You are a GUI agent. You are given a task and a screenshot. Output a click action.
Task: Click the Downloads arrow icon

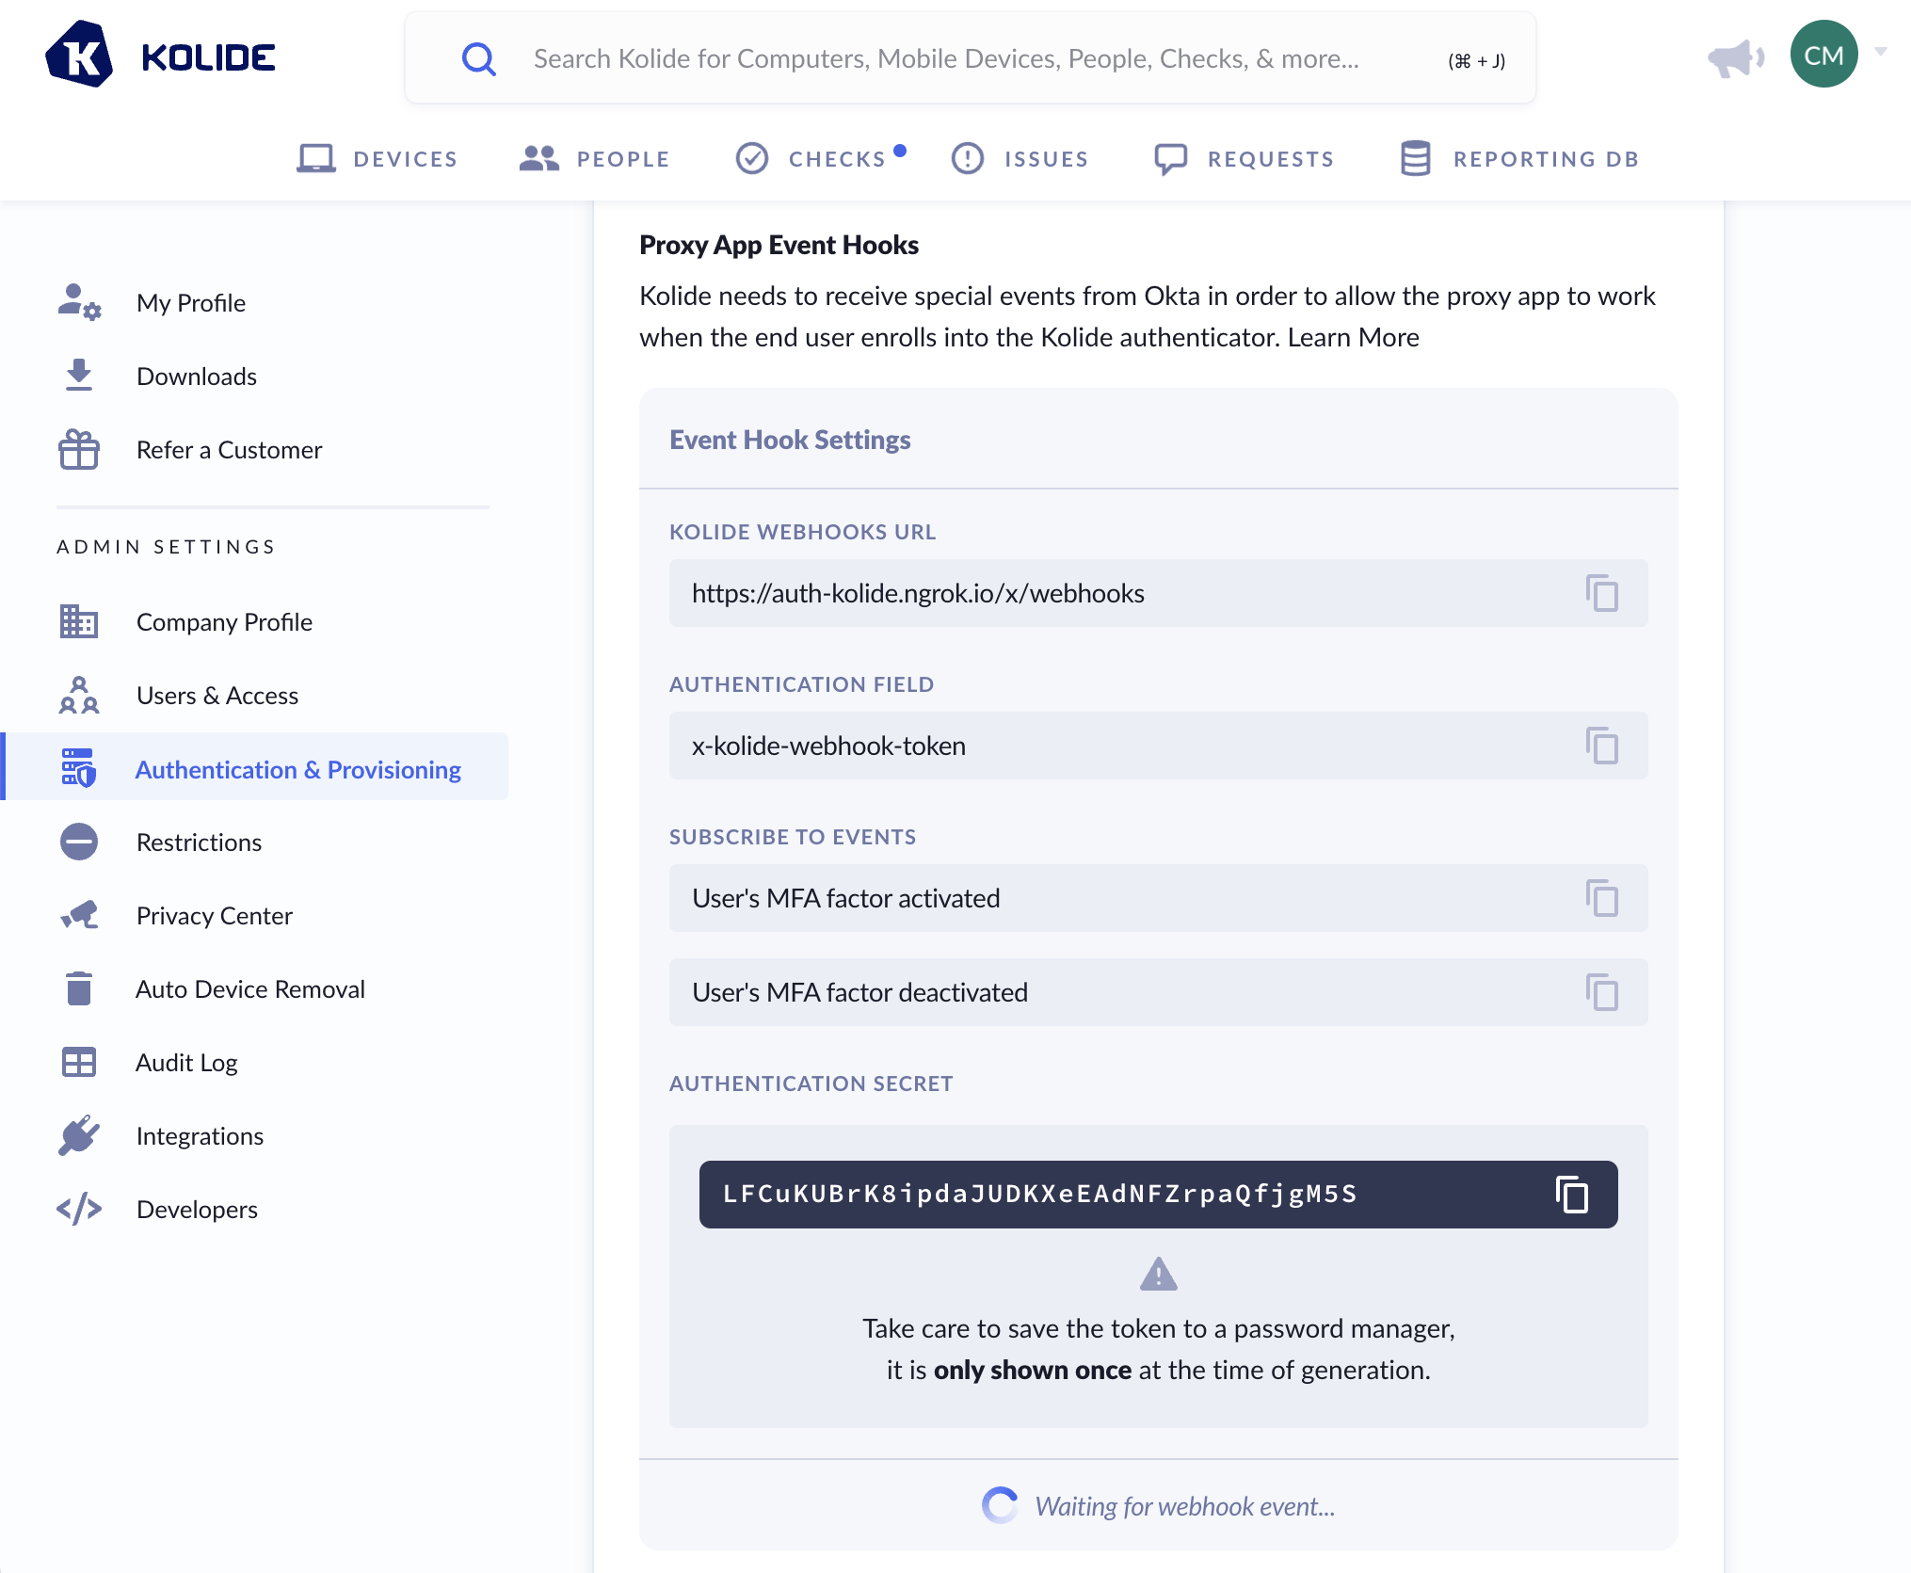79,375
